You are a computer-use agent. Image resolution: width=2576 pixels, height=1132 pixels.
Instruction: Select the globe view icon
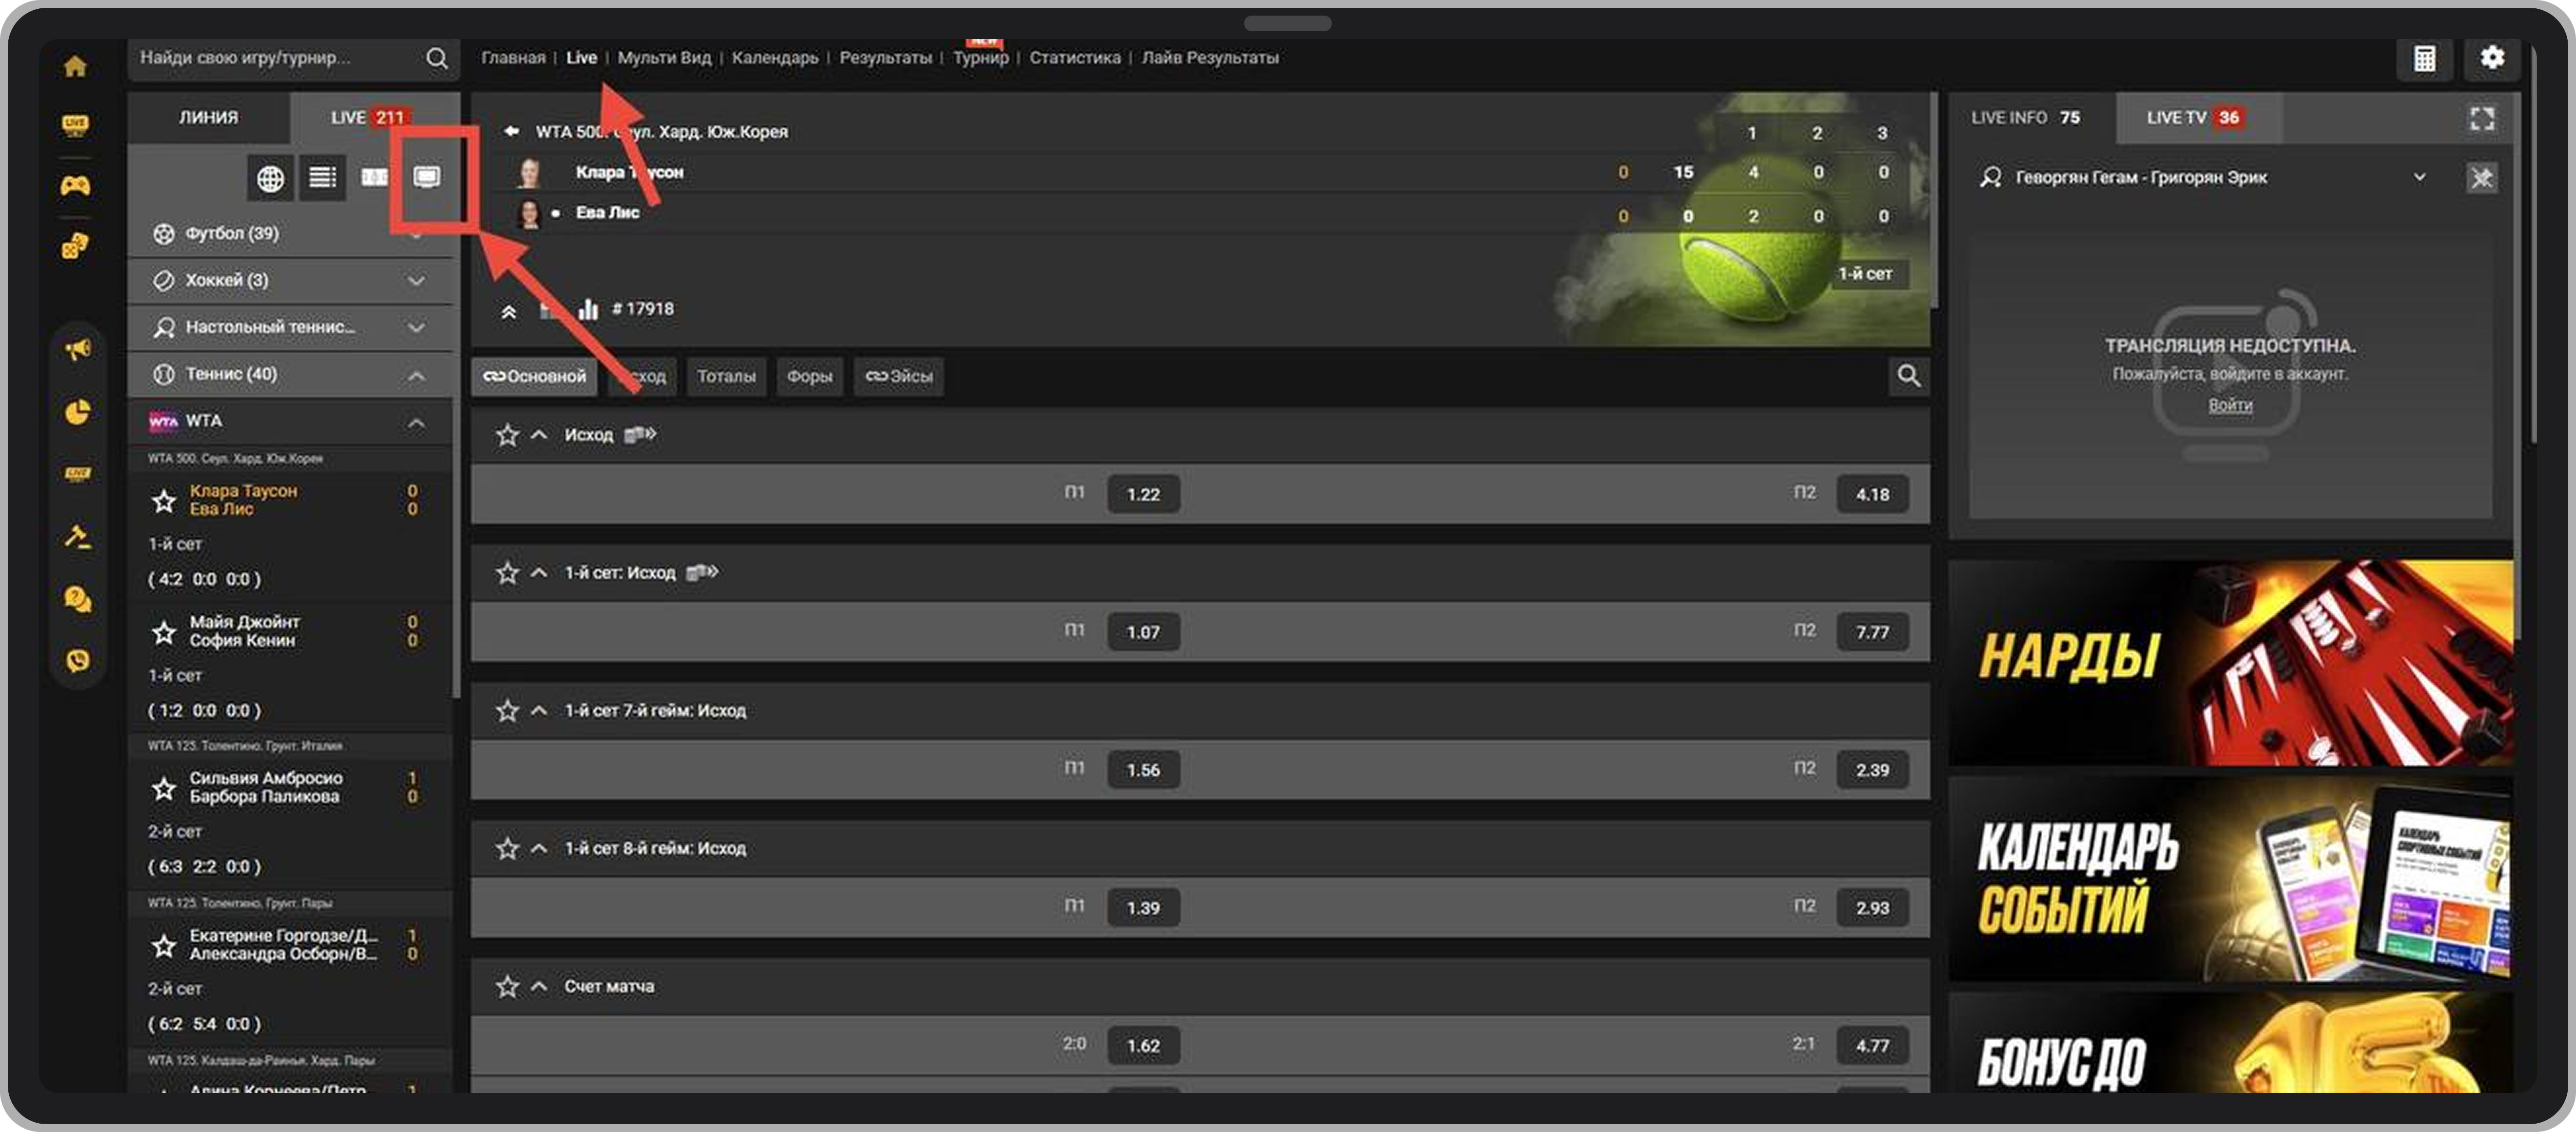pyautogui.click(x=270, y=178)
